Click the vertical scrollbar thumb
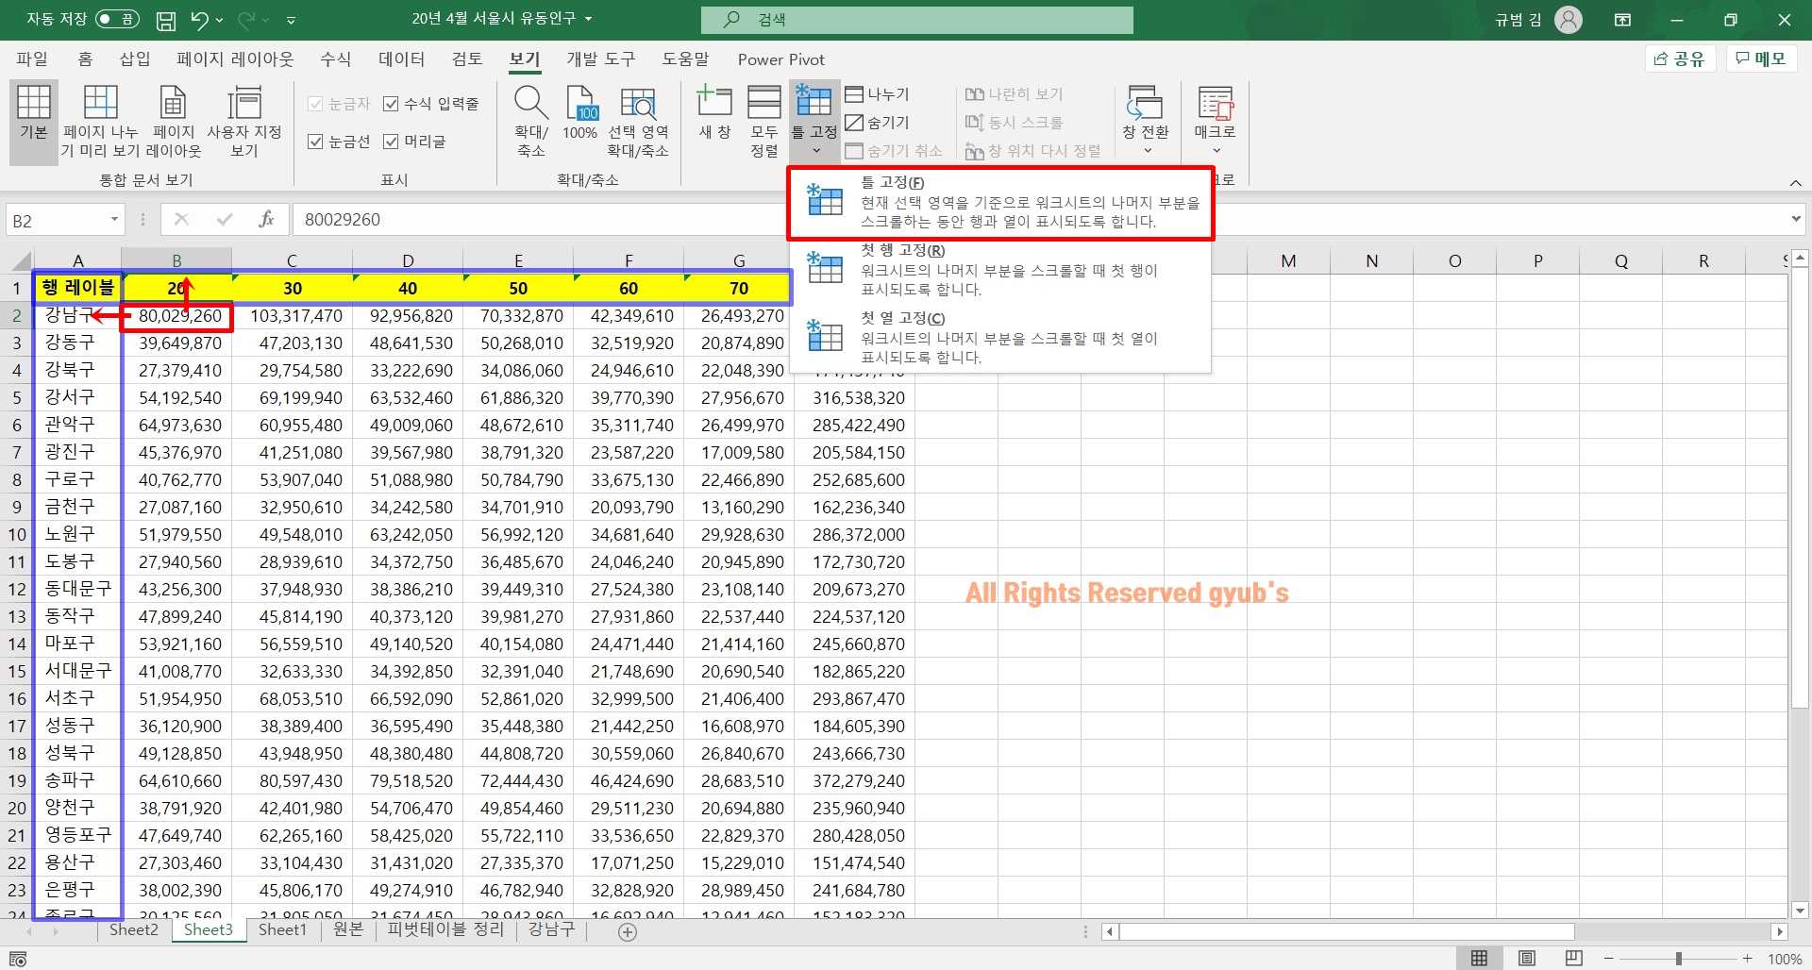 [1800, 488]
